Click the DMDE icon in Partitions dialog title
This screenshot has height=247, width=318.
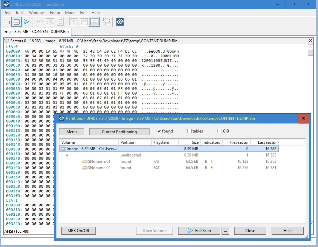62,119
